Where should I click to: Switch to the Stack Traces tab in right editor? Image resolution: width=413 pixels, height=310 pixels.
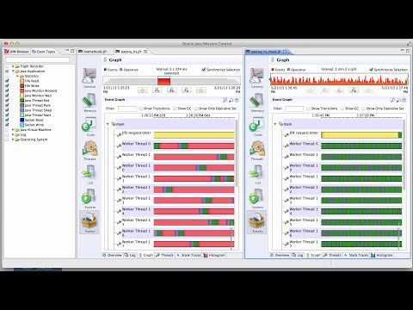tap(356, 255)
